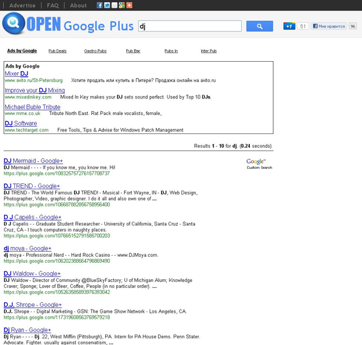Click the email envelope share icon
362x345 pixels.
point(114,5)
